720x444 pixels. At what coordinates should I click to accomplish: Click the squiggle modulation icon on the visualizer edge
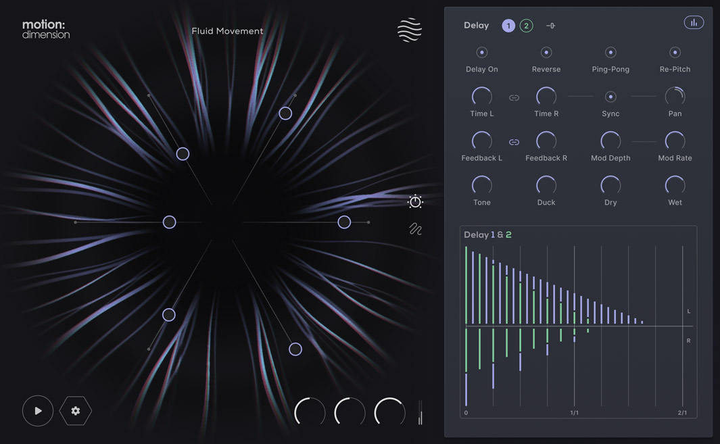414,229
